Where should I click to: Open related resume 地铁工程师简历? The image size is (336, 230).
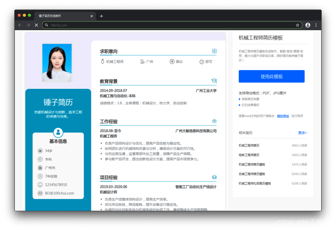click(249, 155)
